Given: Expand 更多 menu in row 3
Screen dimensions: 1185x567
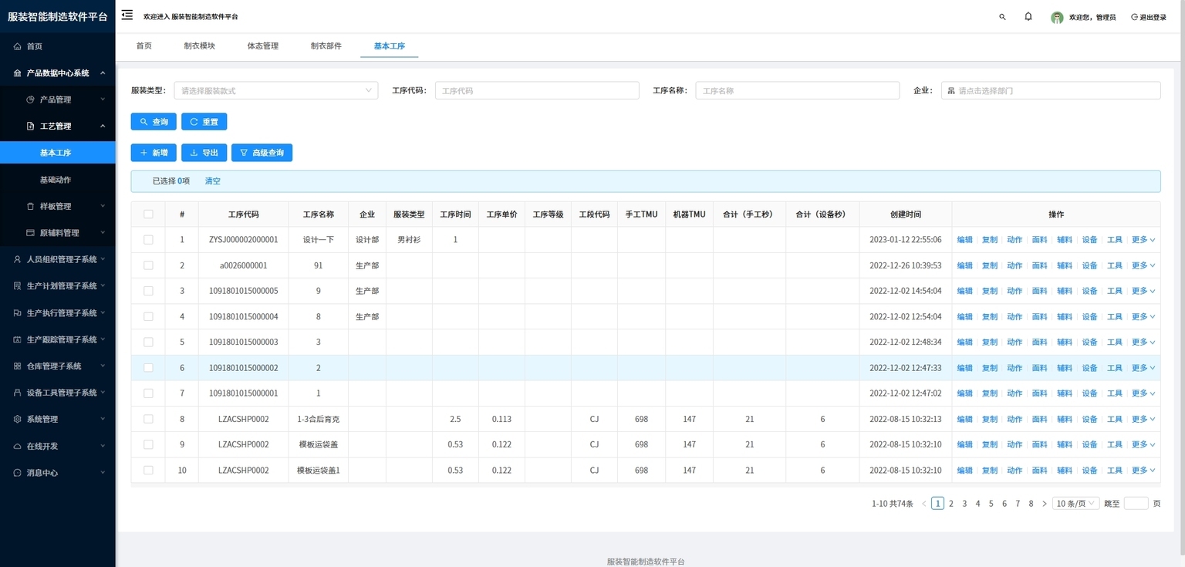Looking at the screenshot, I should 1143,291.
